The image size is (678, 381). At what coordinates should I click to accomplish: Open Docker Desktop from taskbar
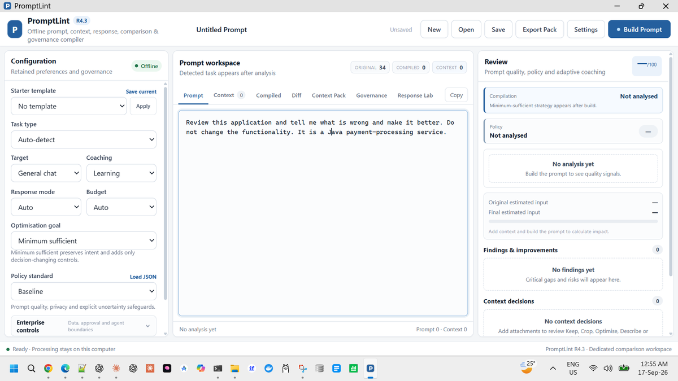click(269, 369)
